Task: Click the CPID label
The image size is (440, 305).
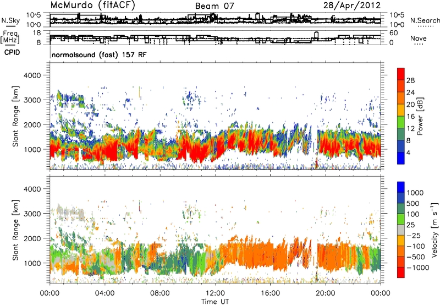Action: pyautogui.click(x=12, y=52)
